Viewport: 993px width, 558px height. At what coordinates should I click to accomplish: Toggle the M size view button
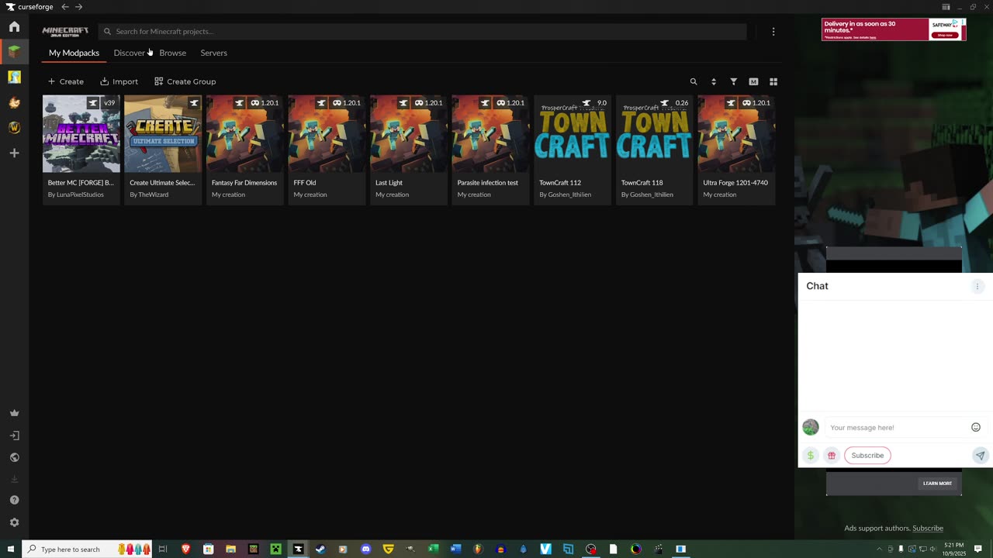(753, 81)
